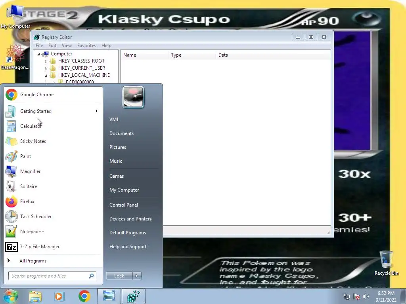The height and width of the screenshot is (304, 406).
Task: Open 7-Zip File Manager from Start menu
Action: pos(53,247)
